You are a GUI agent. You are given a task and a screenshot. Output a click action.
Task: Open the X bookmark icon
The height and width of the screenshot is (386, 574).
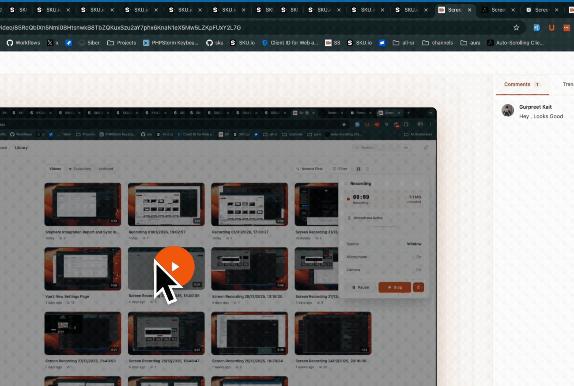click(50, 43)
